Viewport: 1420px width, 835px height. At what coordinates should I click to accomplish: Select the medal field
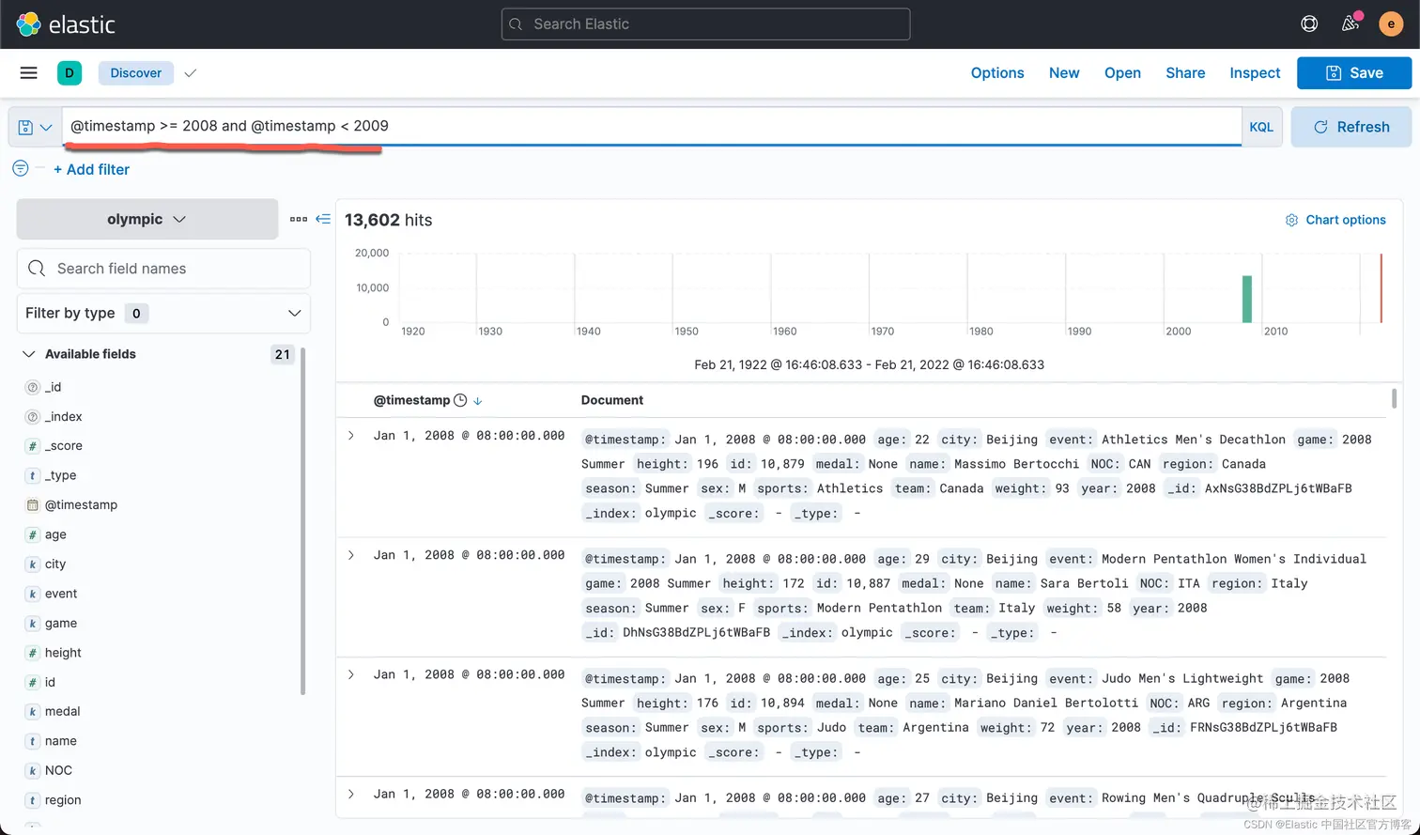[x=62, y=711]
